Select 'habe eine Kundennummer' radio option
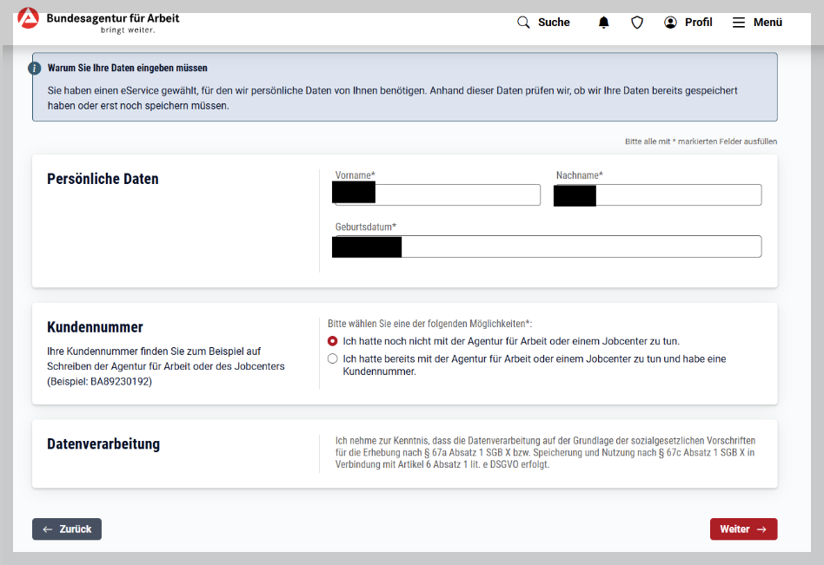824x565 pixels. tap(332, 358)
